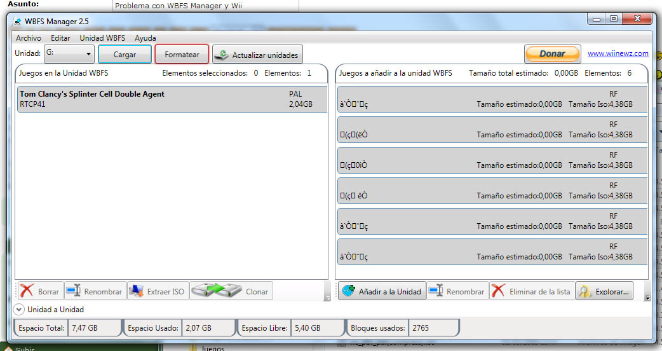Click the Explorar... label
Image resolution: width=662 pixels, height=351 pixels.
point(612,292)
